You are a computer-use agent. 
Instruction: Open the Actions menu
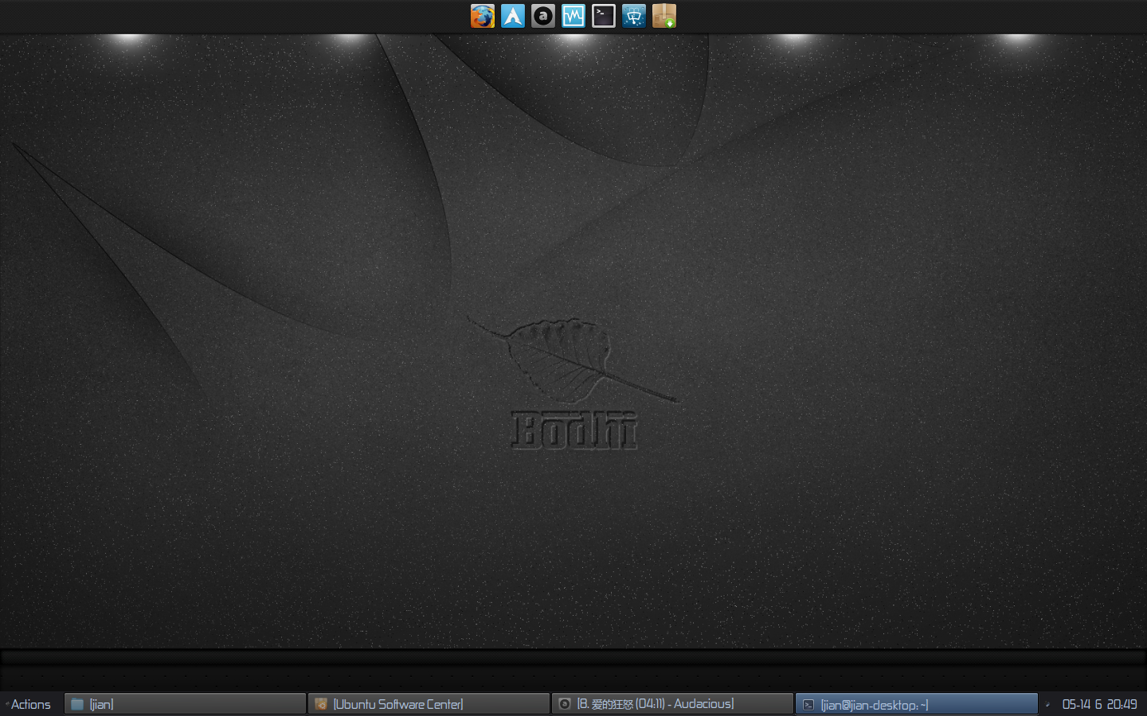pyautogui.click(x=30, y=704)
